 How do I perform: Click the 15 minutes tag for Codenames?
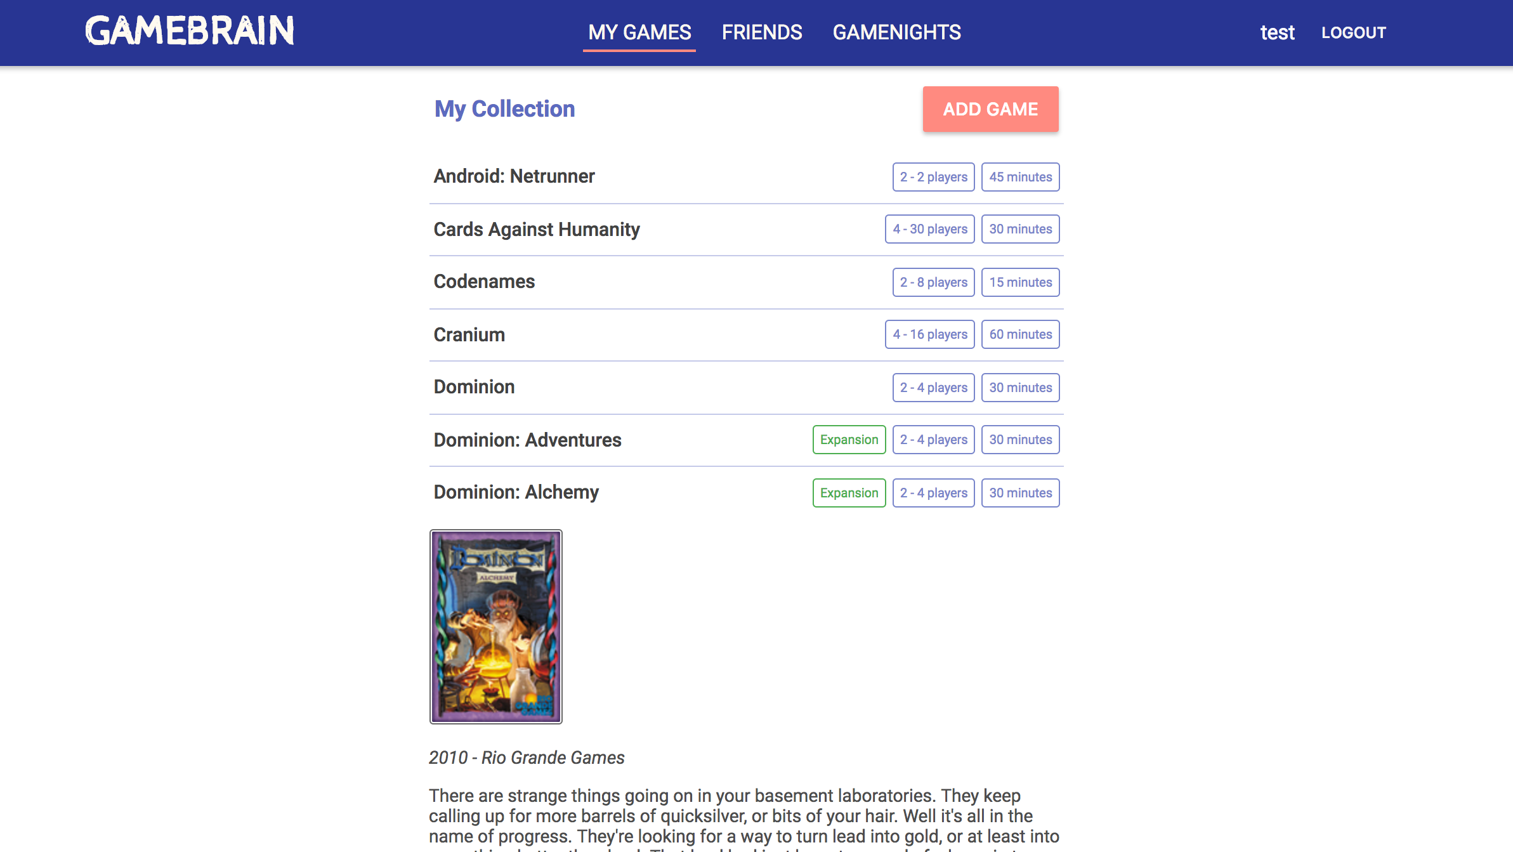coord(1021,282)
